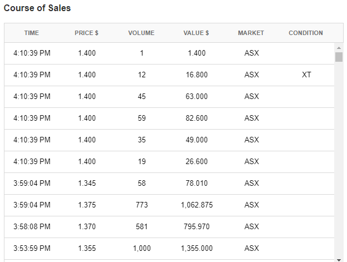Click the VALUE $ column header

coord(196,33)
